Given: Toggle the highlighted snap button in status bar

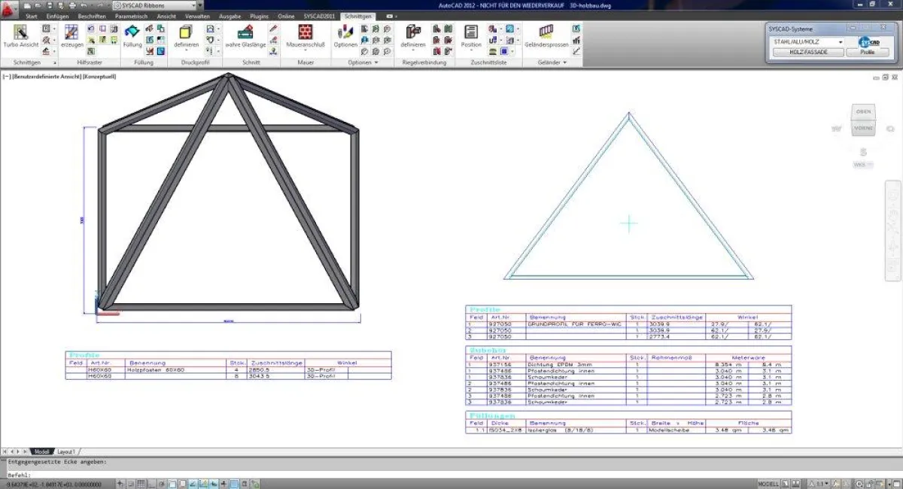Looking at the screenshot, I should pos(234,484).
